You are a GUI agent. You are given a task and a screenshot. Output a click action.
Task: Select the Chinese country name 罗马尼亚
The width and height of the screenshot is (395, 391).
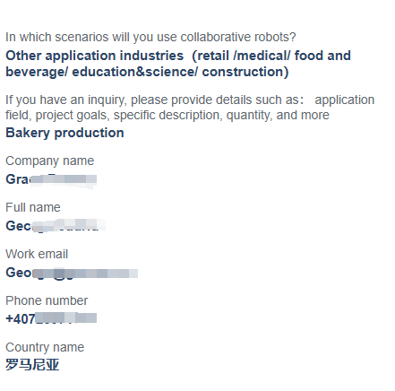click(x=32, y=365)
